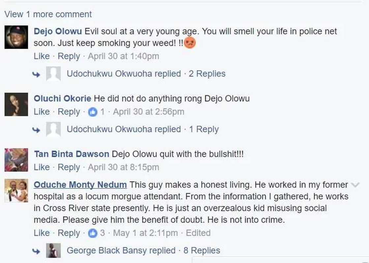Expand 2 Replies under Dejo Olowu's comment
369x263 pixels.
click(x=207, y=74)
